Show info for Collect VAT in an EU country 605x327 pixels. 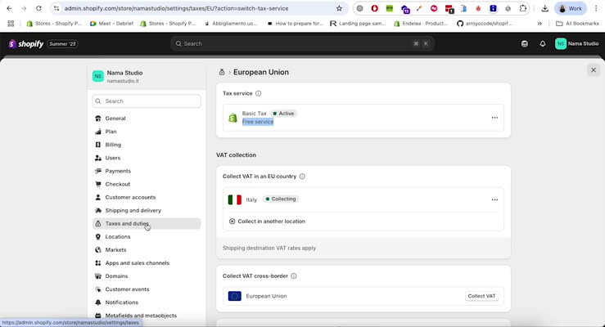coord(302,176)
